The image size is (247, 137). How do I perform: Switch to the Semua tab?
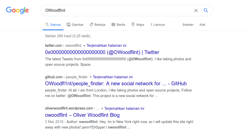53,24
